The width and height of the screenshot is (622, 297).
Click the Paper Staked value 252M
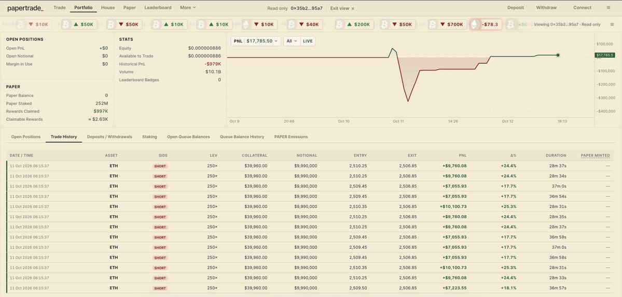102,104
